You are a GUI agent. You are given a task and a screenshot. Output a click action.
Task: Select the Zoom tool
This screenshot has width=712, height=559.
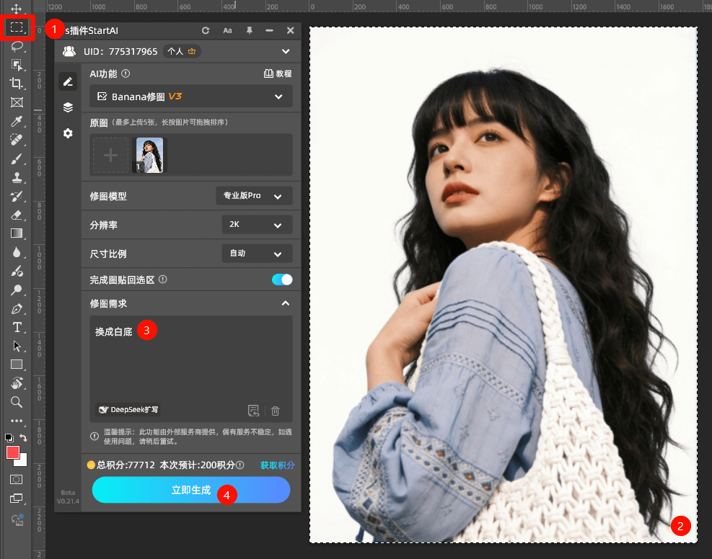[x=16, y=402]
